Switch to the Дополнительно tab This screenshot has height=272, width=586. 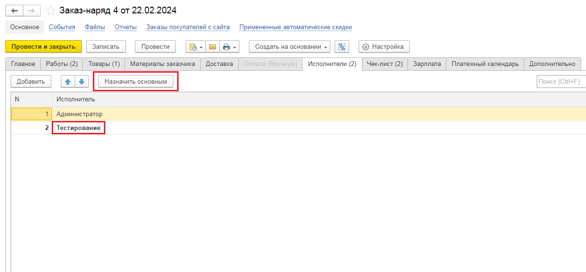552,64
